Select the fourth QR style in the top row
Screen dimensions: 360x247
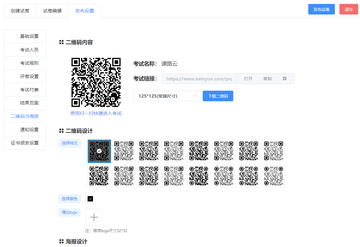pos(174,151)
